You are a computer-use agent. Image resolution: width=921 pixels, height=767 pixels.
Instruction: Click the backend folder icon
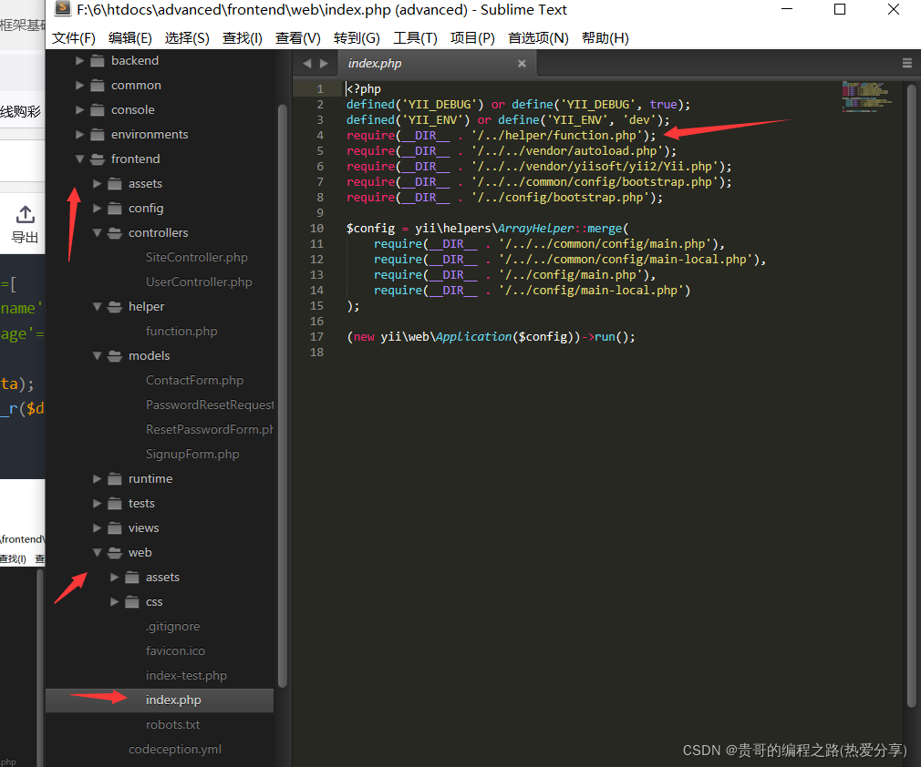tap(98, 60)
